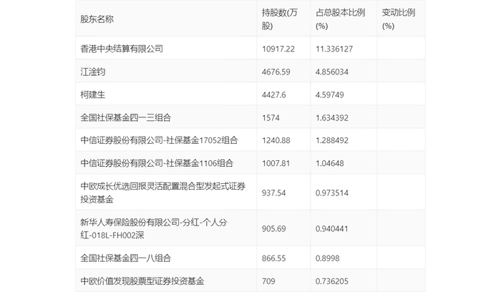Click the percentage 11.336127

(x=334, y=49)
